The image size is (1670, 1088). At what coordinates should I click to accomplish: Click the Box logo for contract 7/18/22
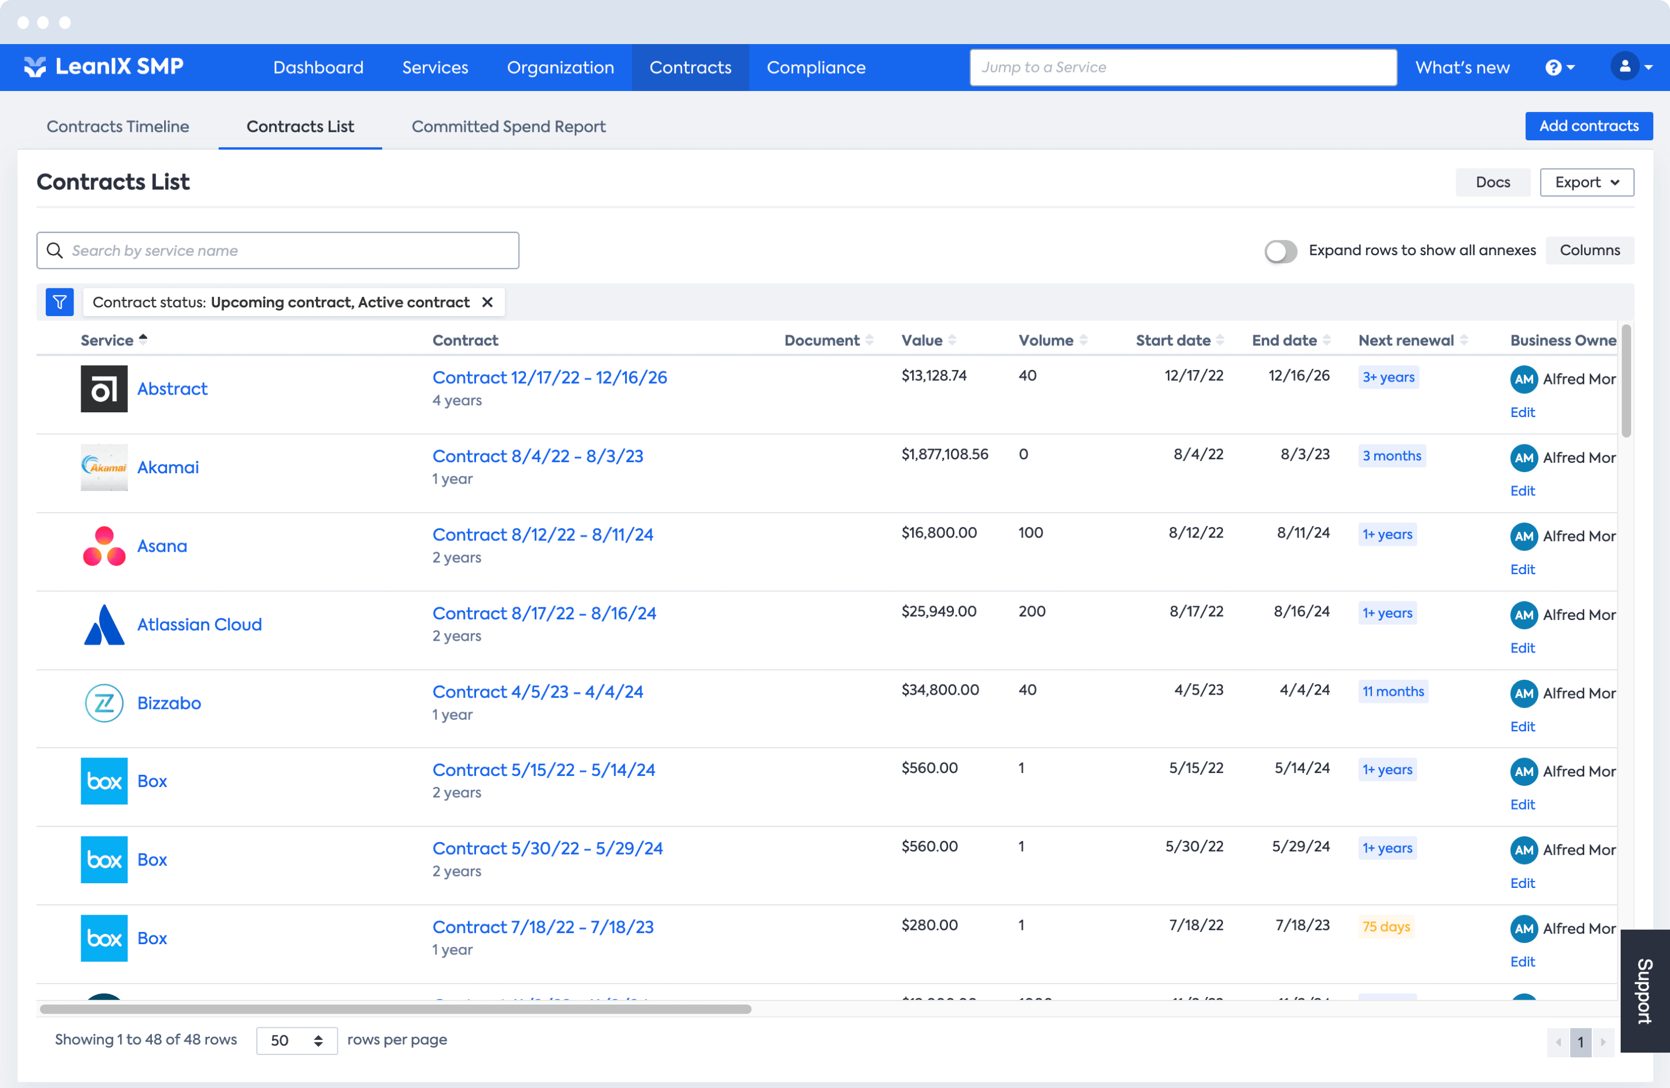point(104,938)
